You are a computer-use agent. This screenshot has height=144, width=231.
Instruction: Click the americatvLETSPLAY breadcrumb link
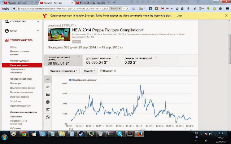pyautogui.click(x=61, y=26)
